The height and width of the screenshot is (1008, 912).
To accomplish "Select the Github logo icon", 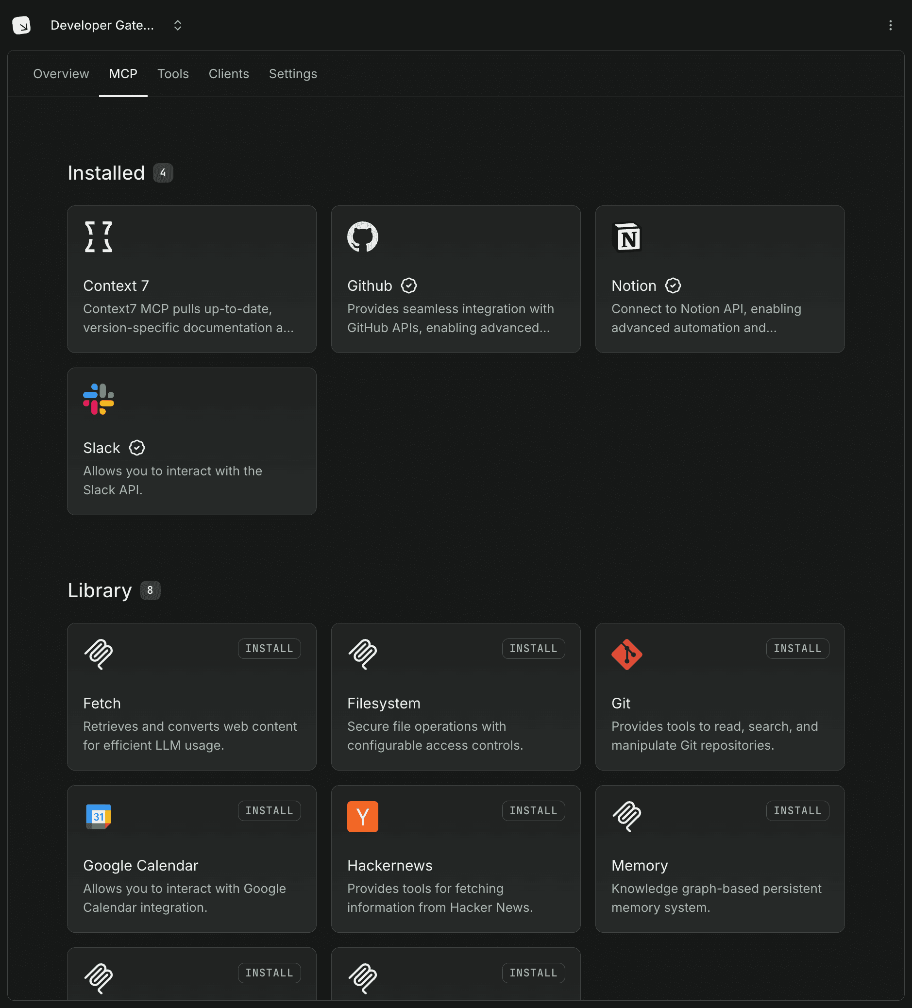I will (x=362, y=237).
